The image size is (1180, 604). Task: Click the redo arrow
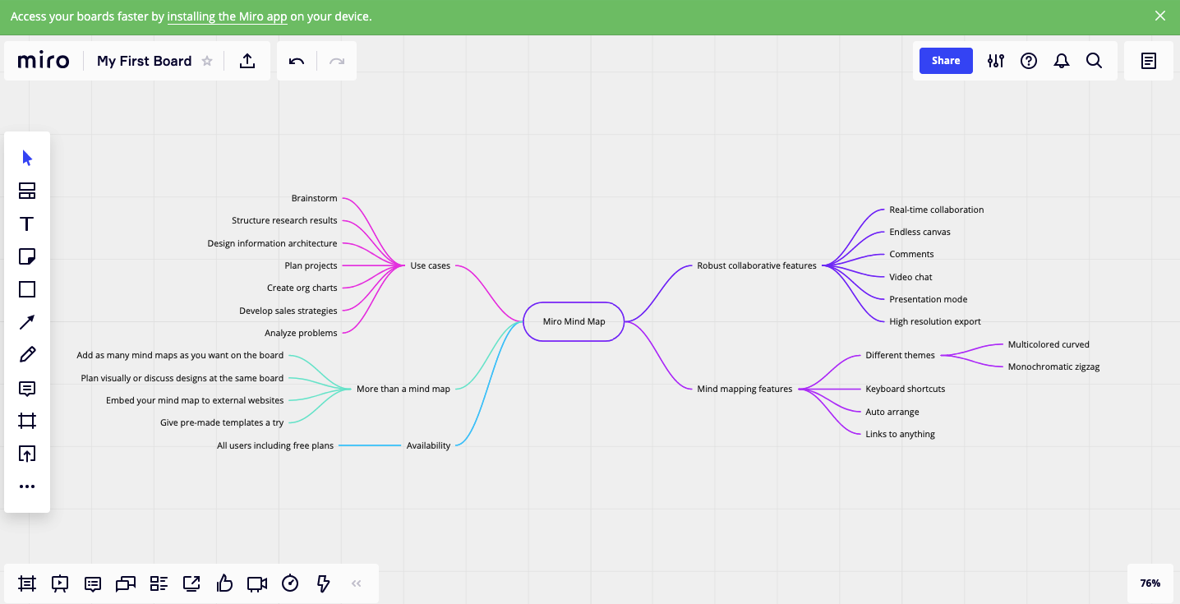tap(337, 61)
